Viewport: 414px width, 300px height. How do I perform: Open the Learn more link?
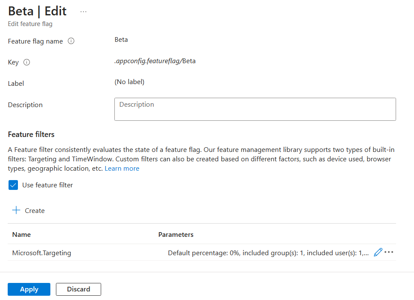122,169
